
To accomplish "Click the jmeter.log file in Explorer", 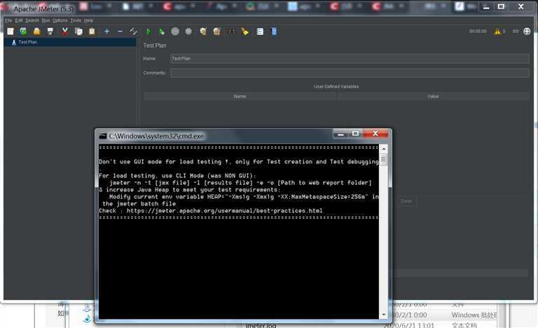I will tap(261, 325).
